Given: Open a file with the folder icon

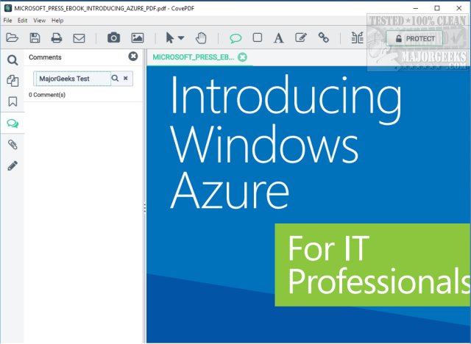Looking at the screenshot, I should (12, 38).
